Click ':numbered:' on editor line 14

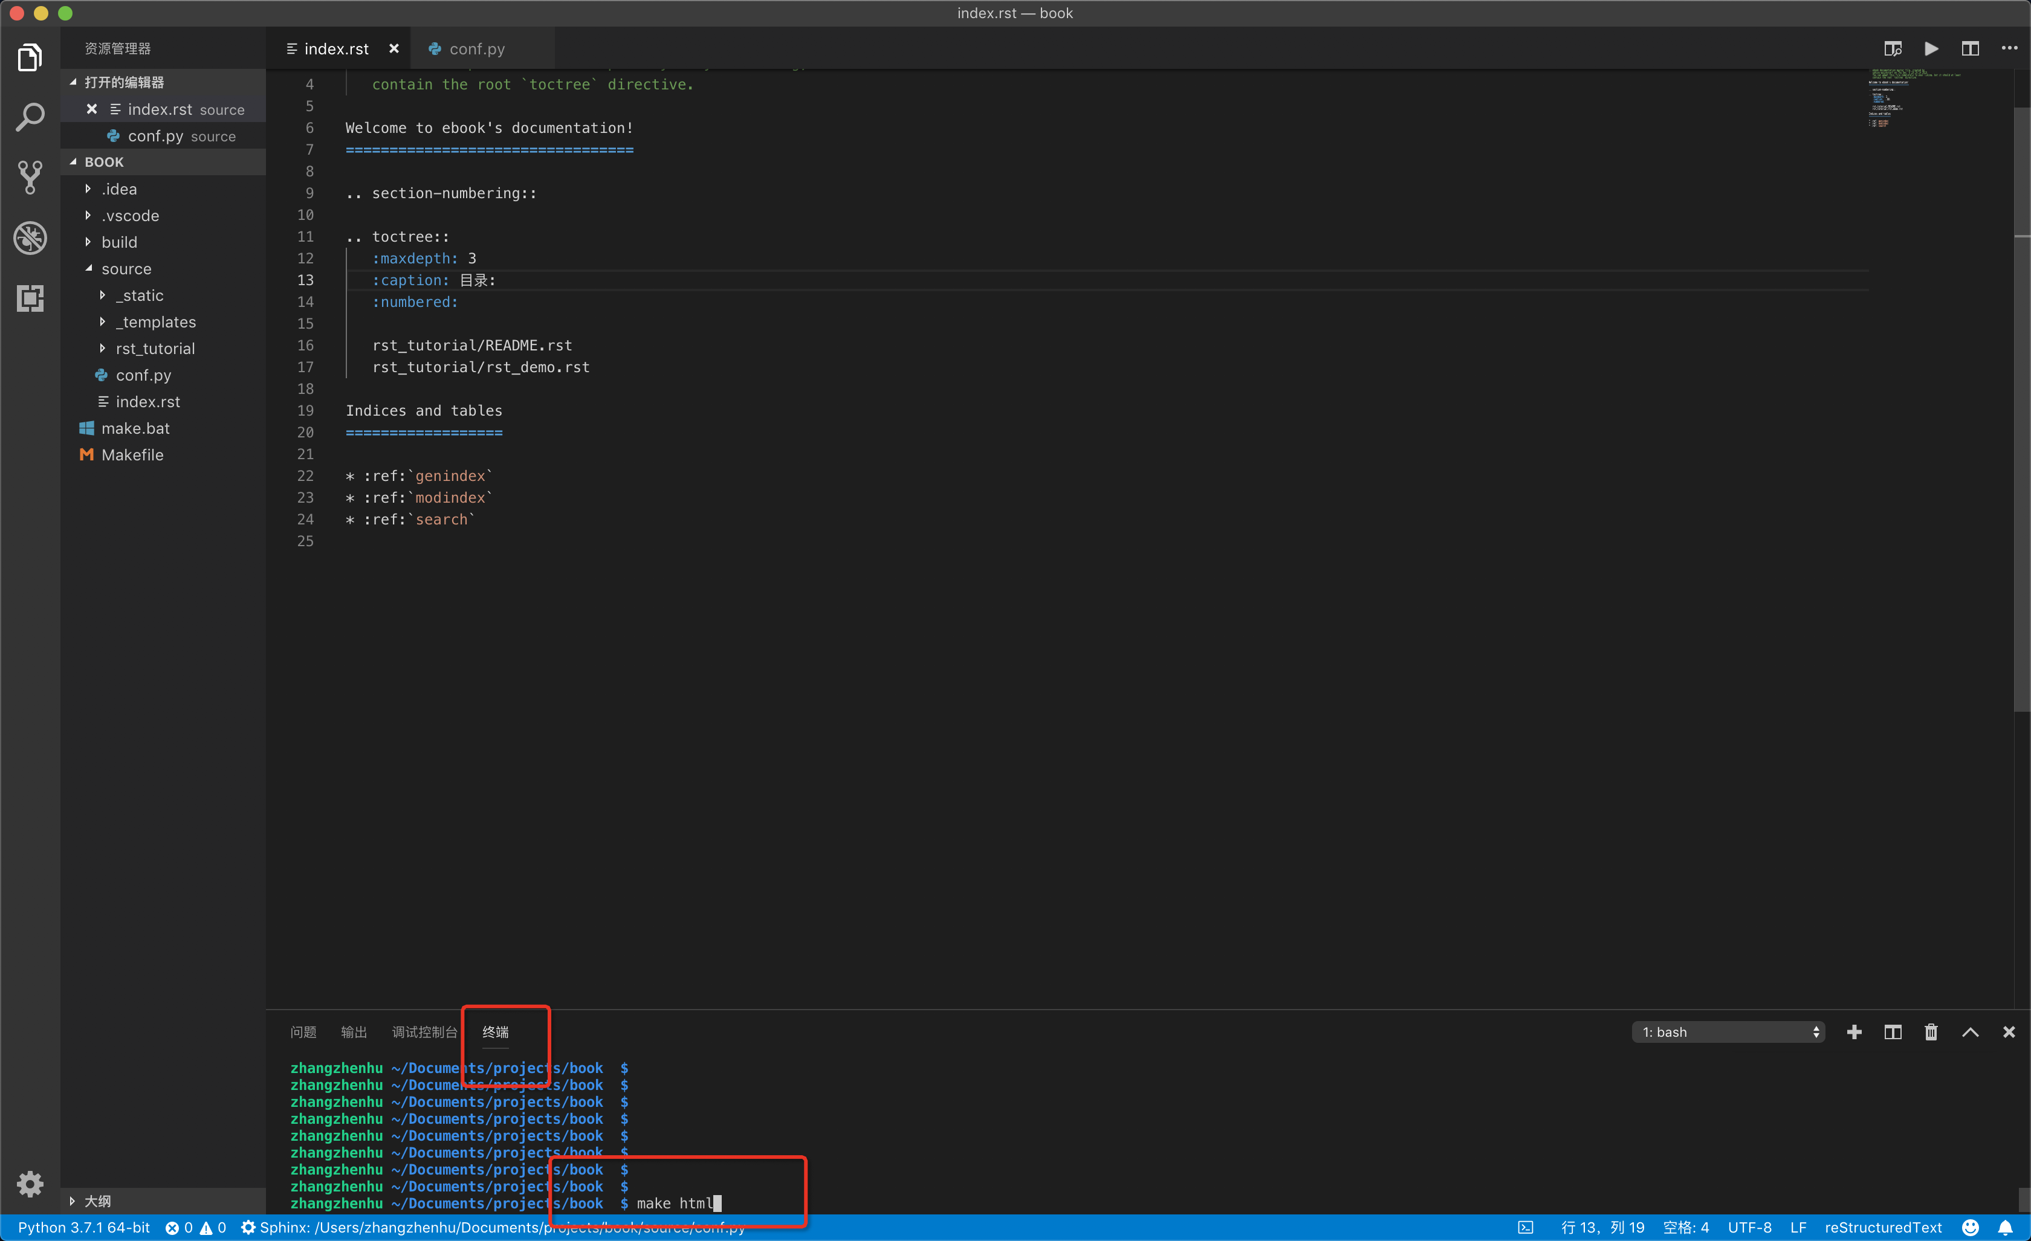pos(415,301)
